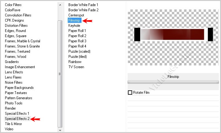221x133 pixels.
Task: Open the Tile & Mirror category
Action: point(14,124)
